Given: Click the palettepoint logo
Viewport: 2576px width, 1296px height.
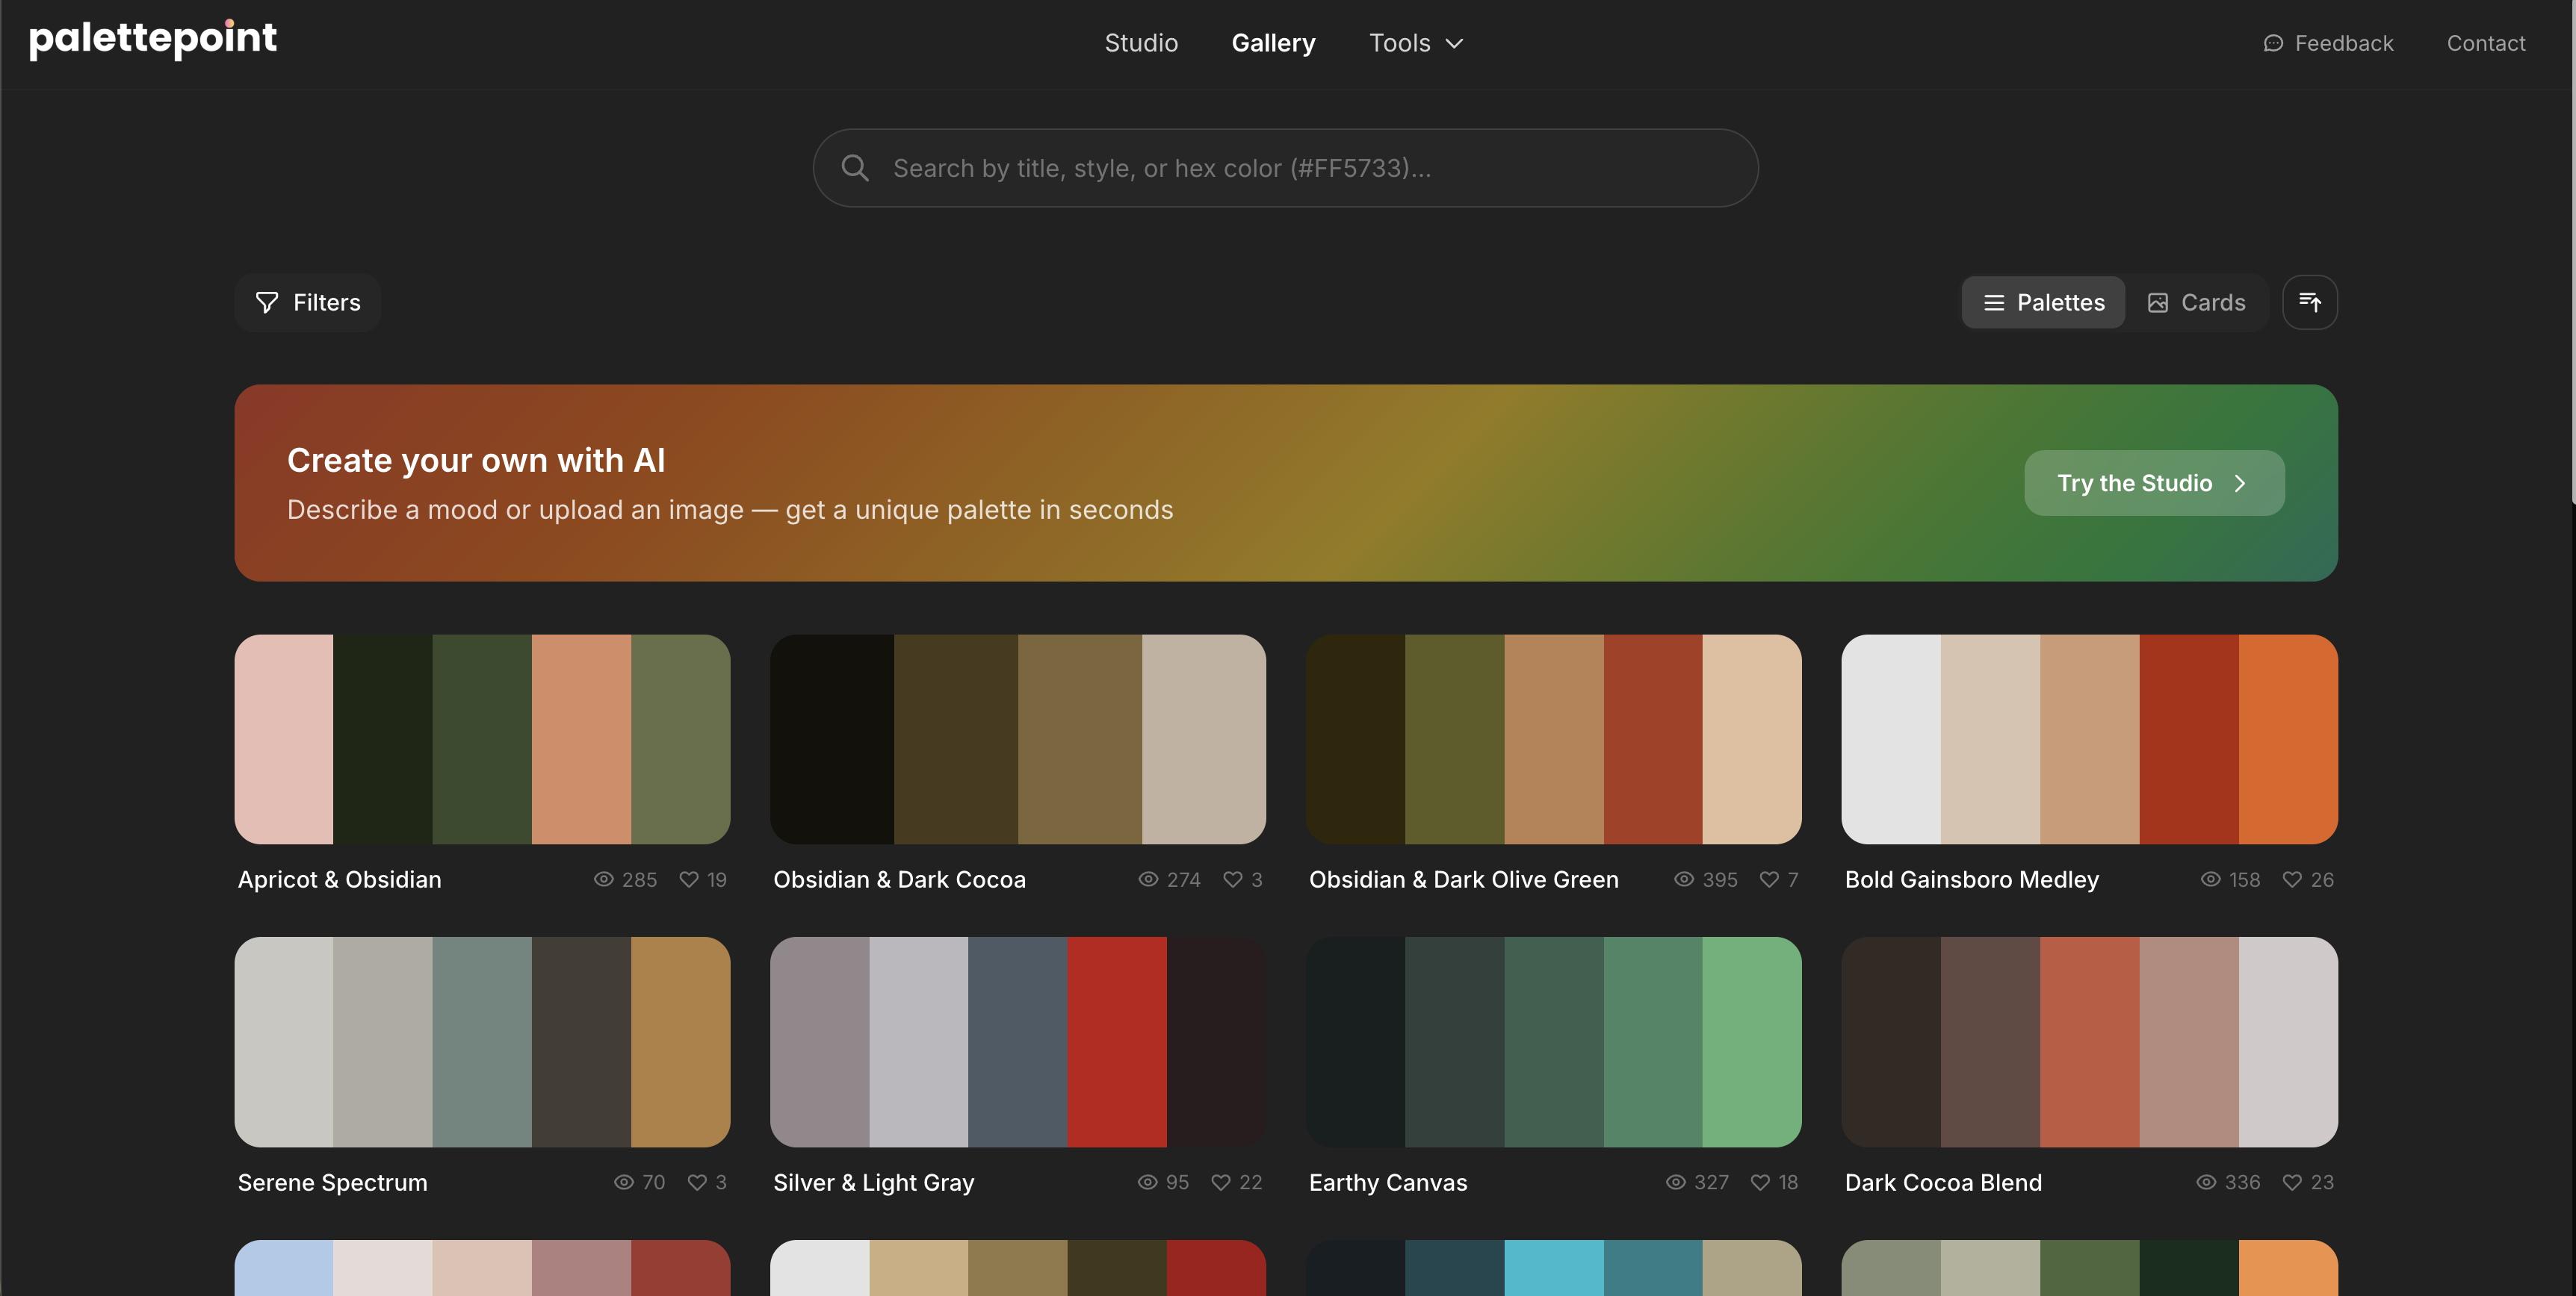Looking at the screenshot, I should click(153, 40).
